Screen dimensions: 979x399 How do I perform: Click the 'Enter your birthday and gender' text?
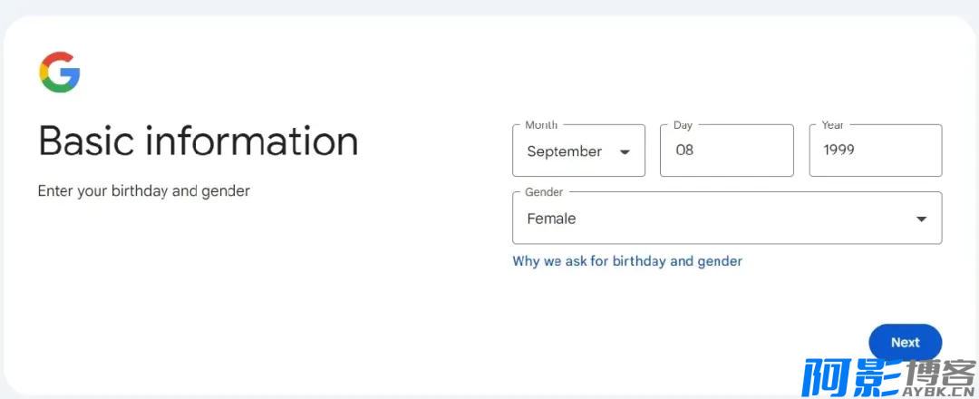144,191
